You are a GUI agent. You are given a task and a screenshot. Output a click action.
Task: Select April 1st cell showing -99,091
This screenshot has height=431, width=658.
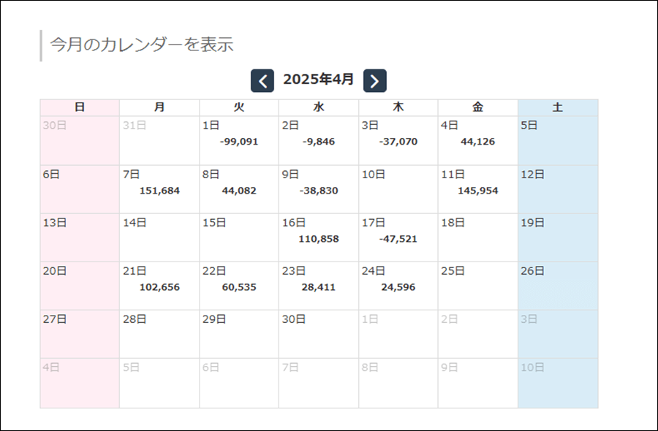point(239,140)
